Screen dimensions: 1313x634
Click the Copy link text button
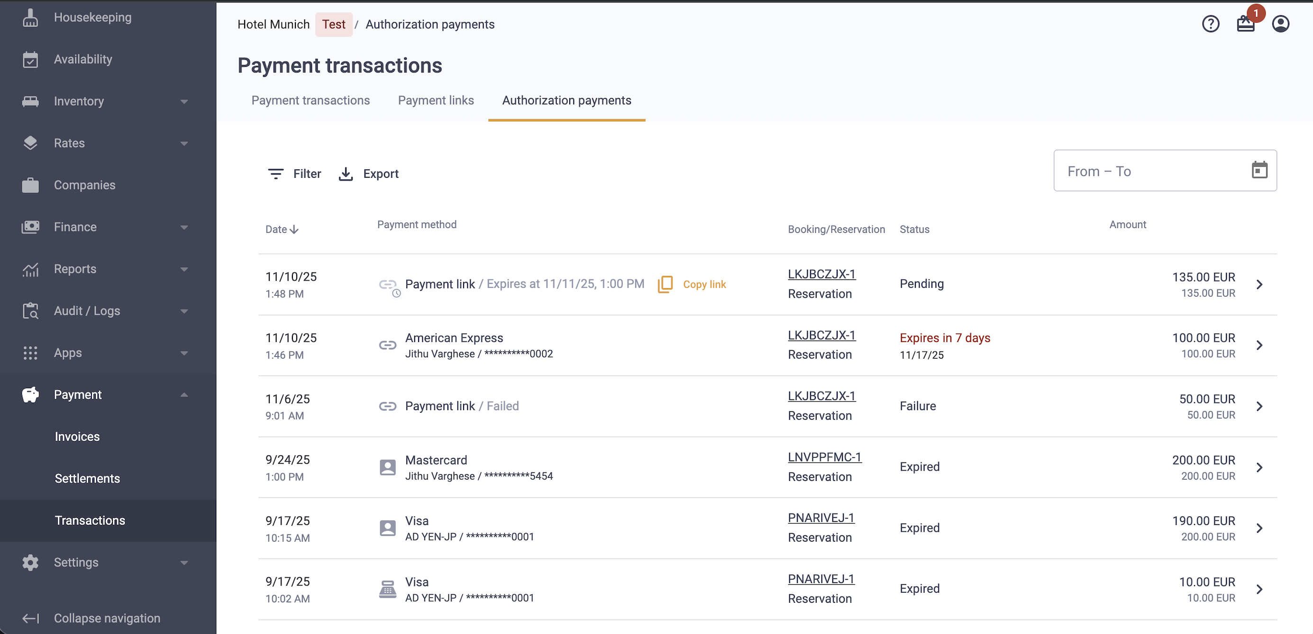704,284
